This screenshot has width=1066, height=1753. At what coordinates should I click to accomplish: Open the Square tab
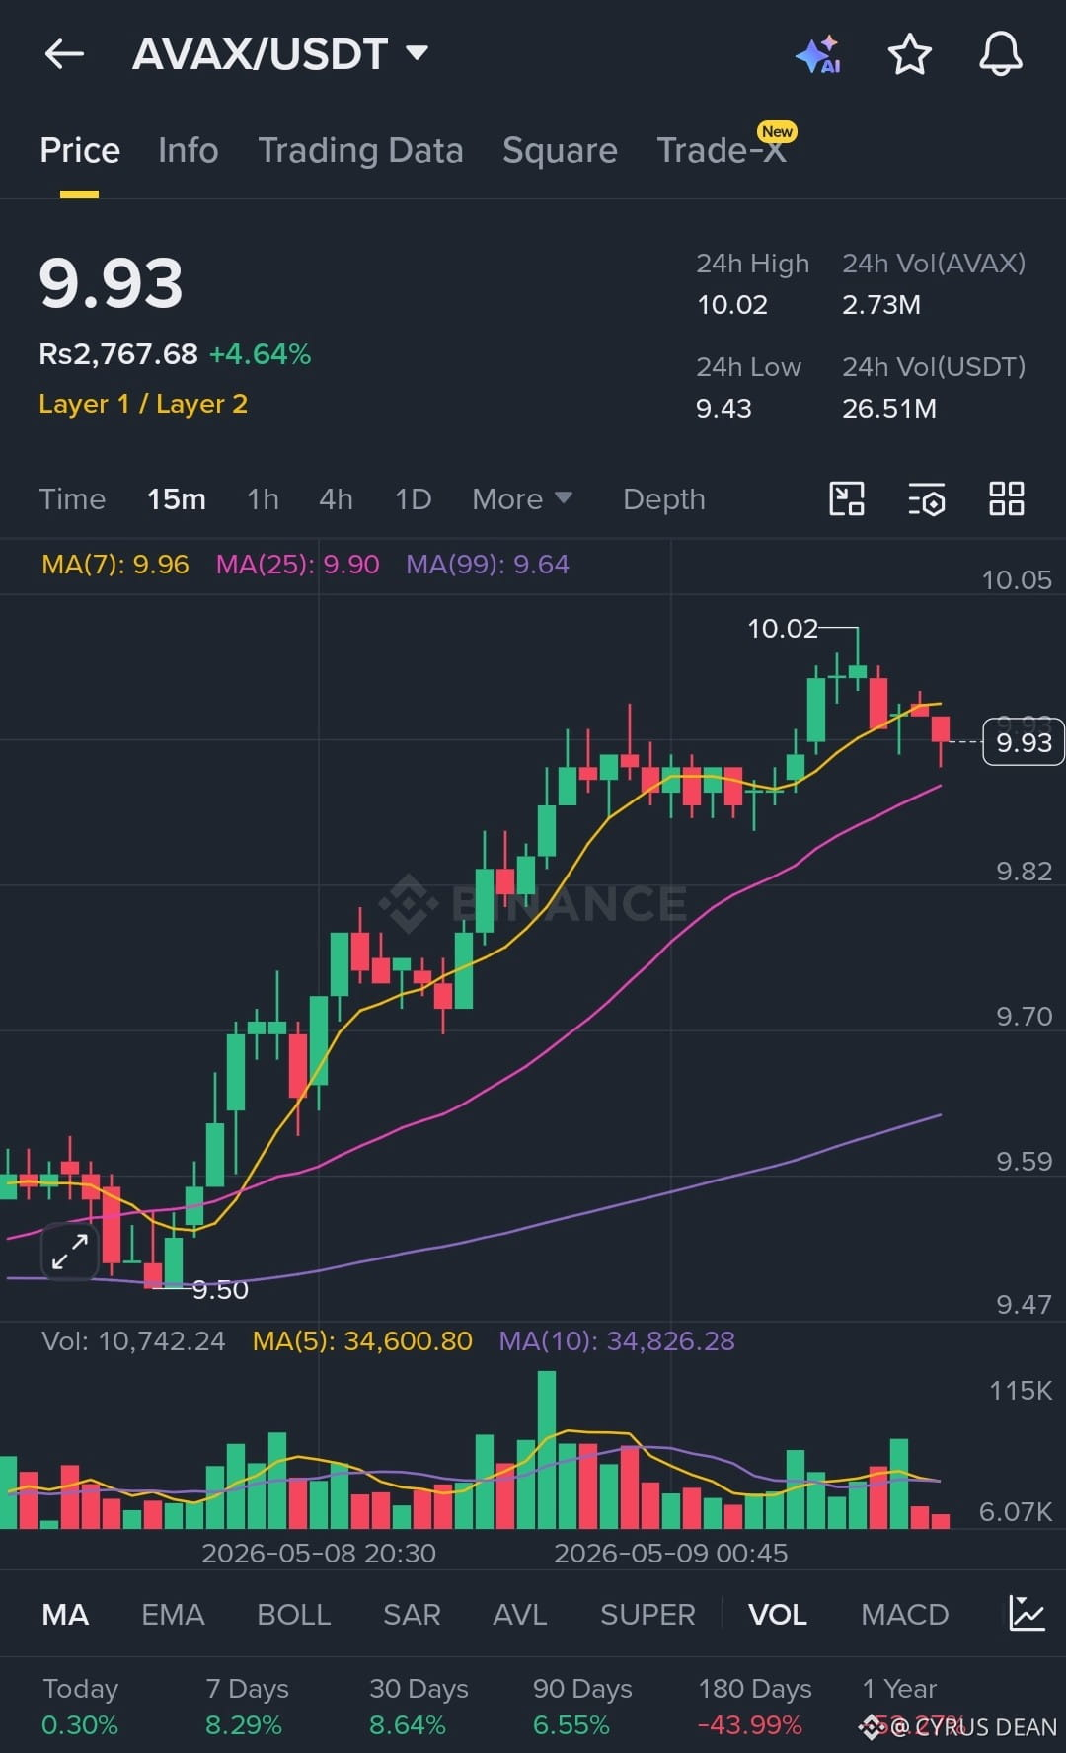coord(560,151)
